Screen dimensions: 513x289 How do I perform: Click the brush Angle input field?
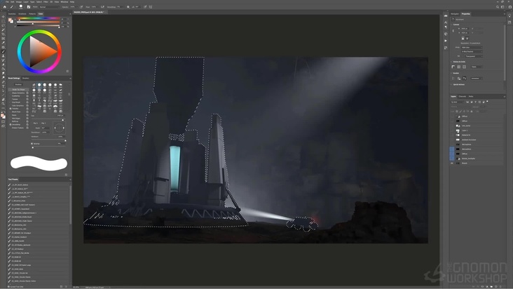pyautogui.click(x=45, y=128)
